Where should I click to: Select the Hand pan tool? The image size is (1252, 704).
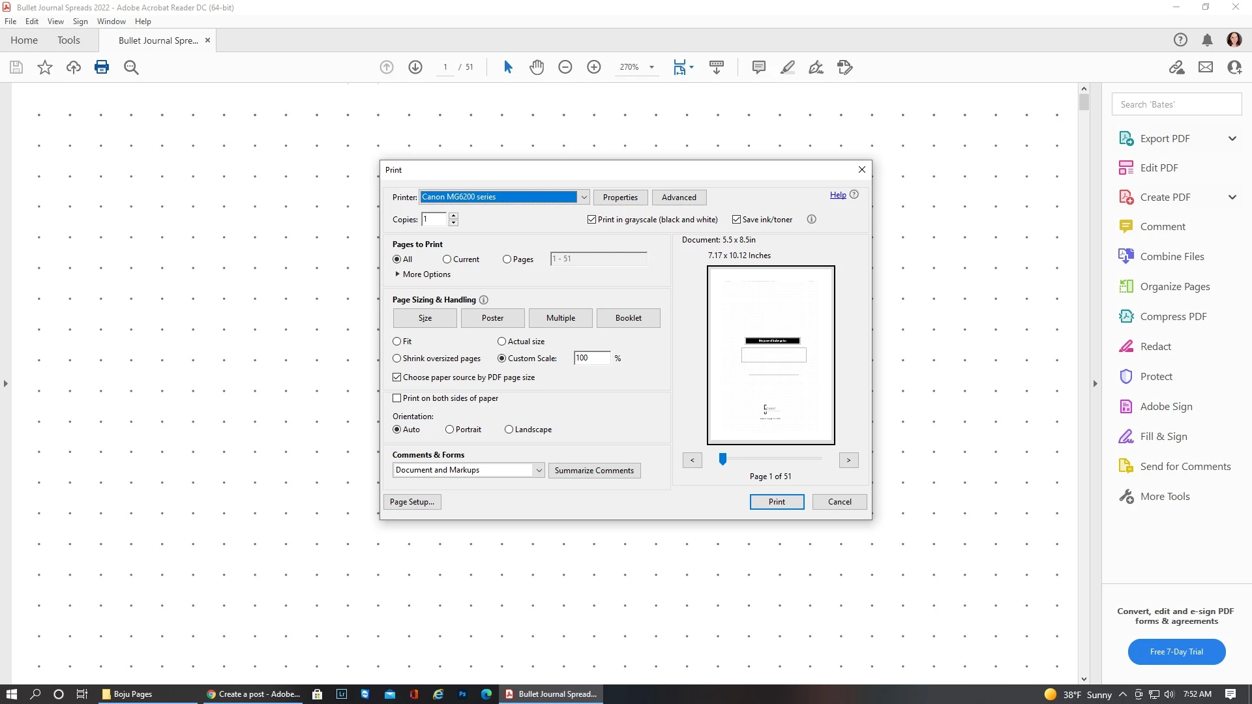pyautogui.click(x=537, y=67)
